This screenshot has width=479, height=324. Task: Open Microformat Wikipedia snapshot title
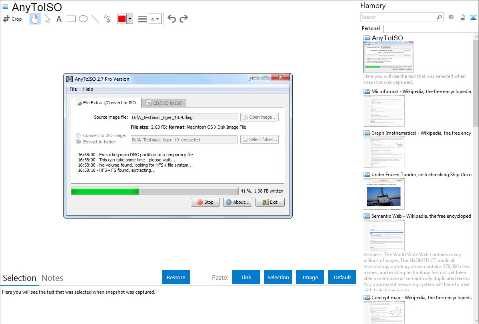click(421, 91)
